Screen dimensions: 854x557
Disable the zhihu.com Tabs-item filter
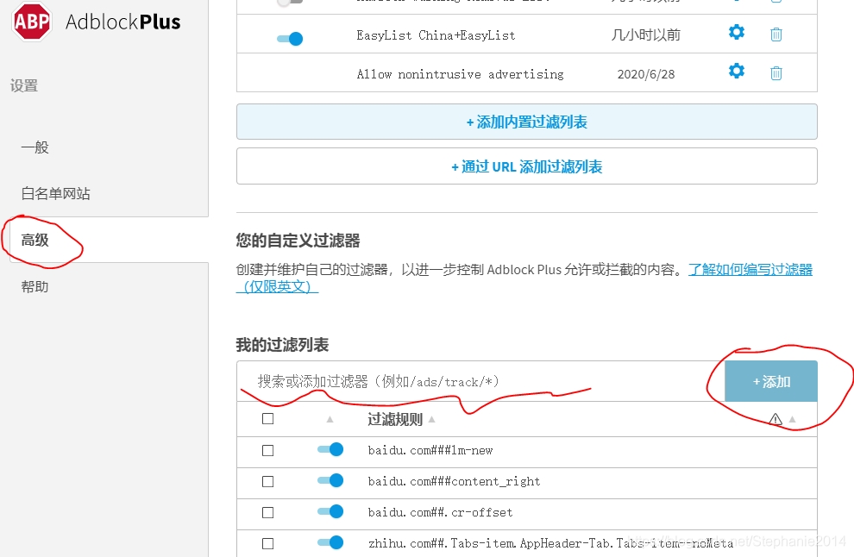pyautogui.click(x=330, y=542)
